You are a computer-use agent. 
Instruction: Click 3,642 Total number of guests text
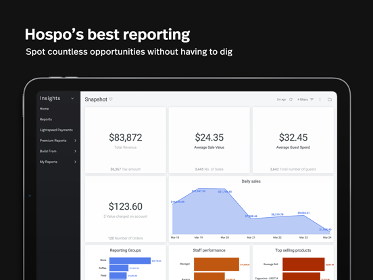(x=293, y=169)
